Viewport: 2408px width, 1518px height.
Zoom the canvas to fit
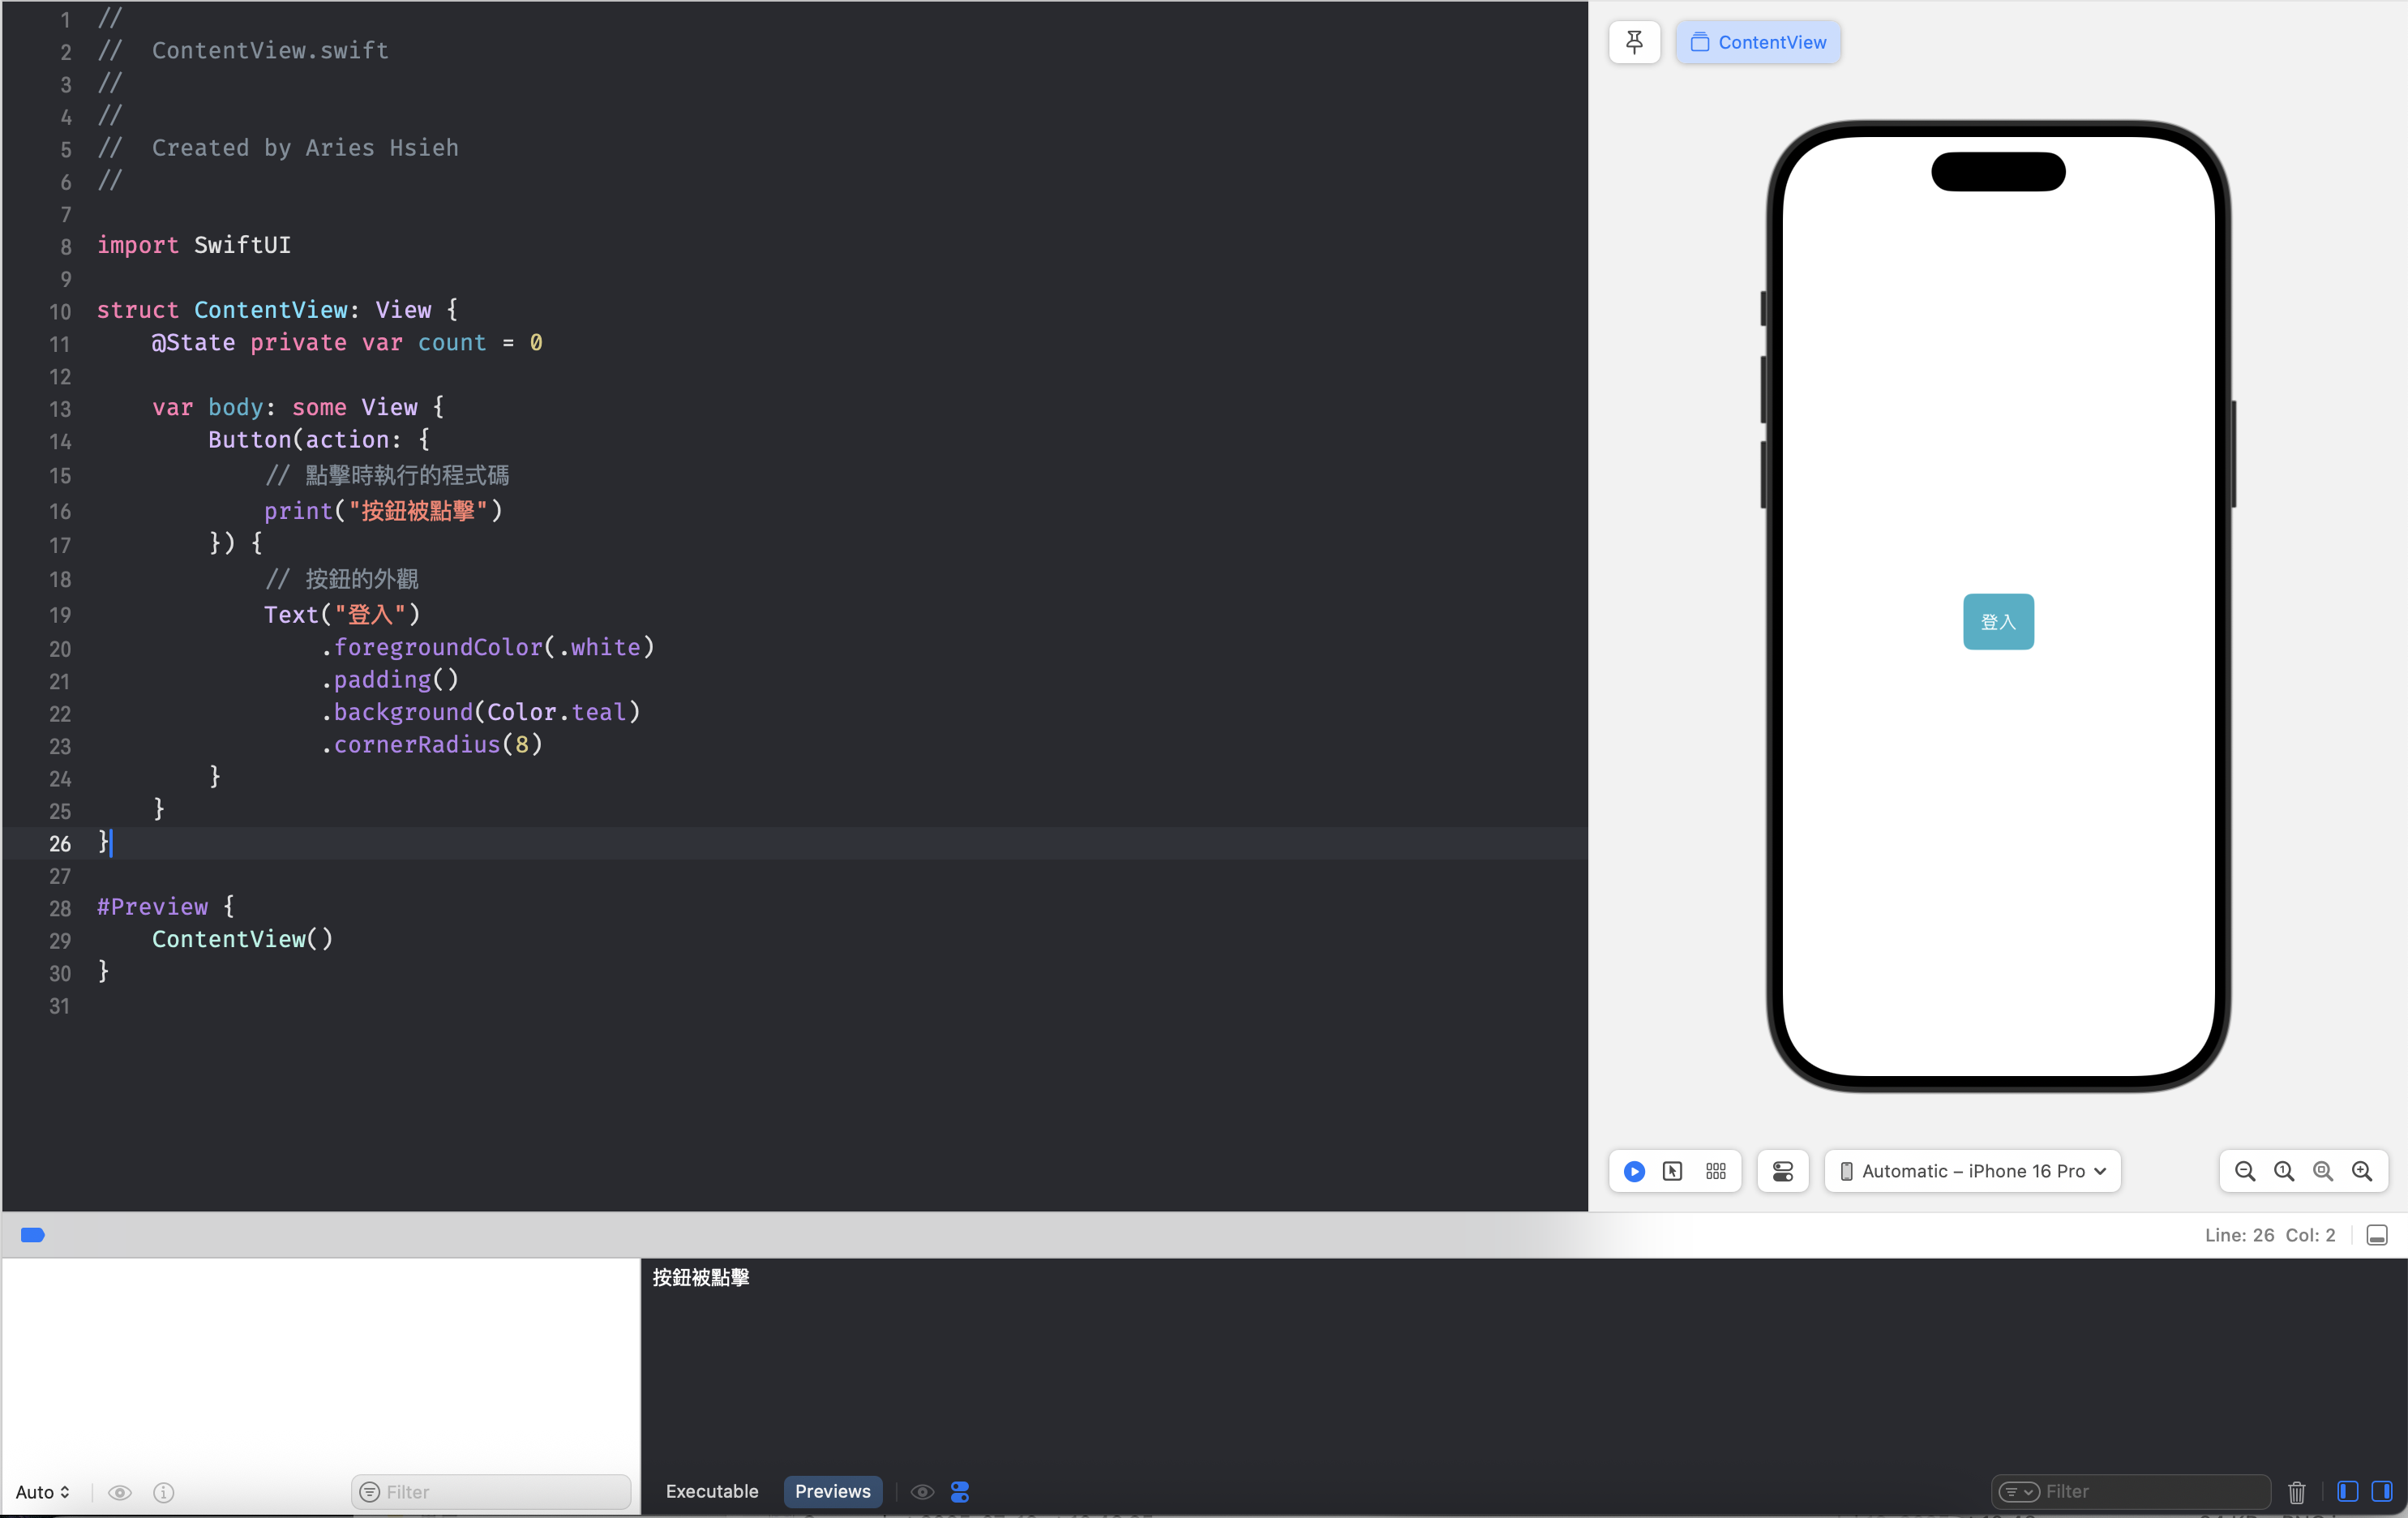click(2323, 1171)
